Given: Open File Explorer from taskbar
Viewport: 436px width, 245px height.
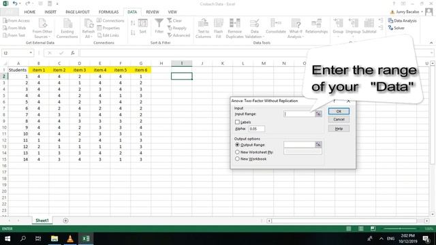Looking at the screenshot, I should tap(54, 239).
